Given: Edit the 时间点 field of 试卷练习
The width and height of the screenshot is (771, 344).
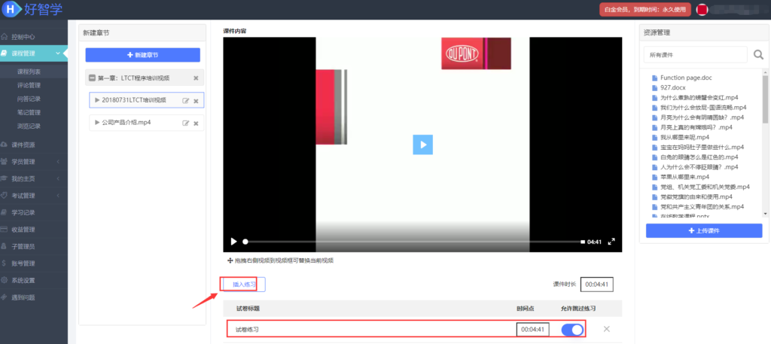Looking at the screenshot, I should (532, 329).
